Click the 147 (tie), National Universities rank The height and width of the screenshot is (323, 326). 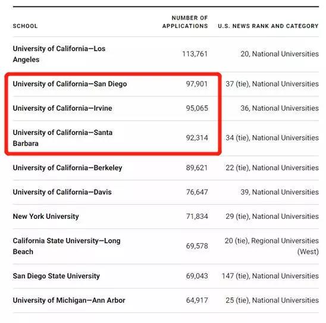click(270, 276)
